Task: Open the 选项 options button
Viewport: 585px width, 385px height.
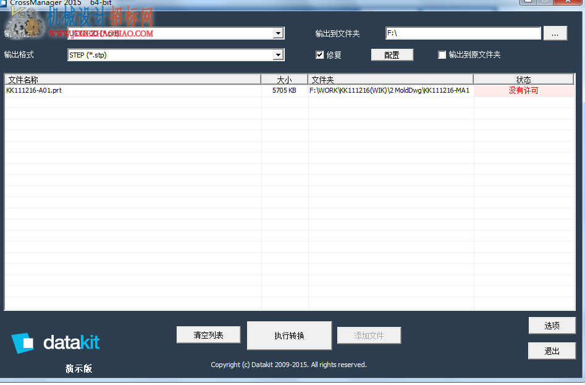Action: point(552,326)
